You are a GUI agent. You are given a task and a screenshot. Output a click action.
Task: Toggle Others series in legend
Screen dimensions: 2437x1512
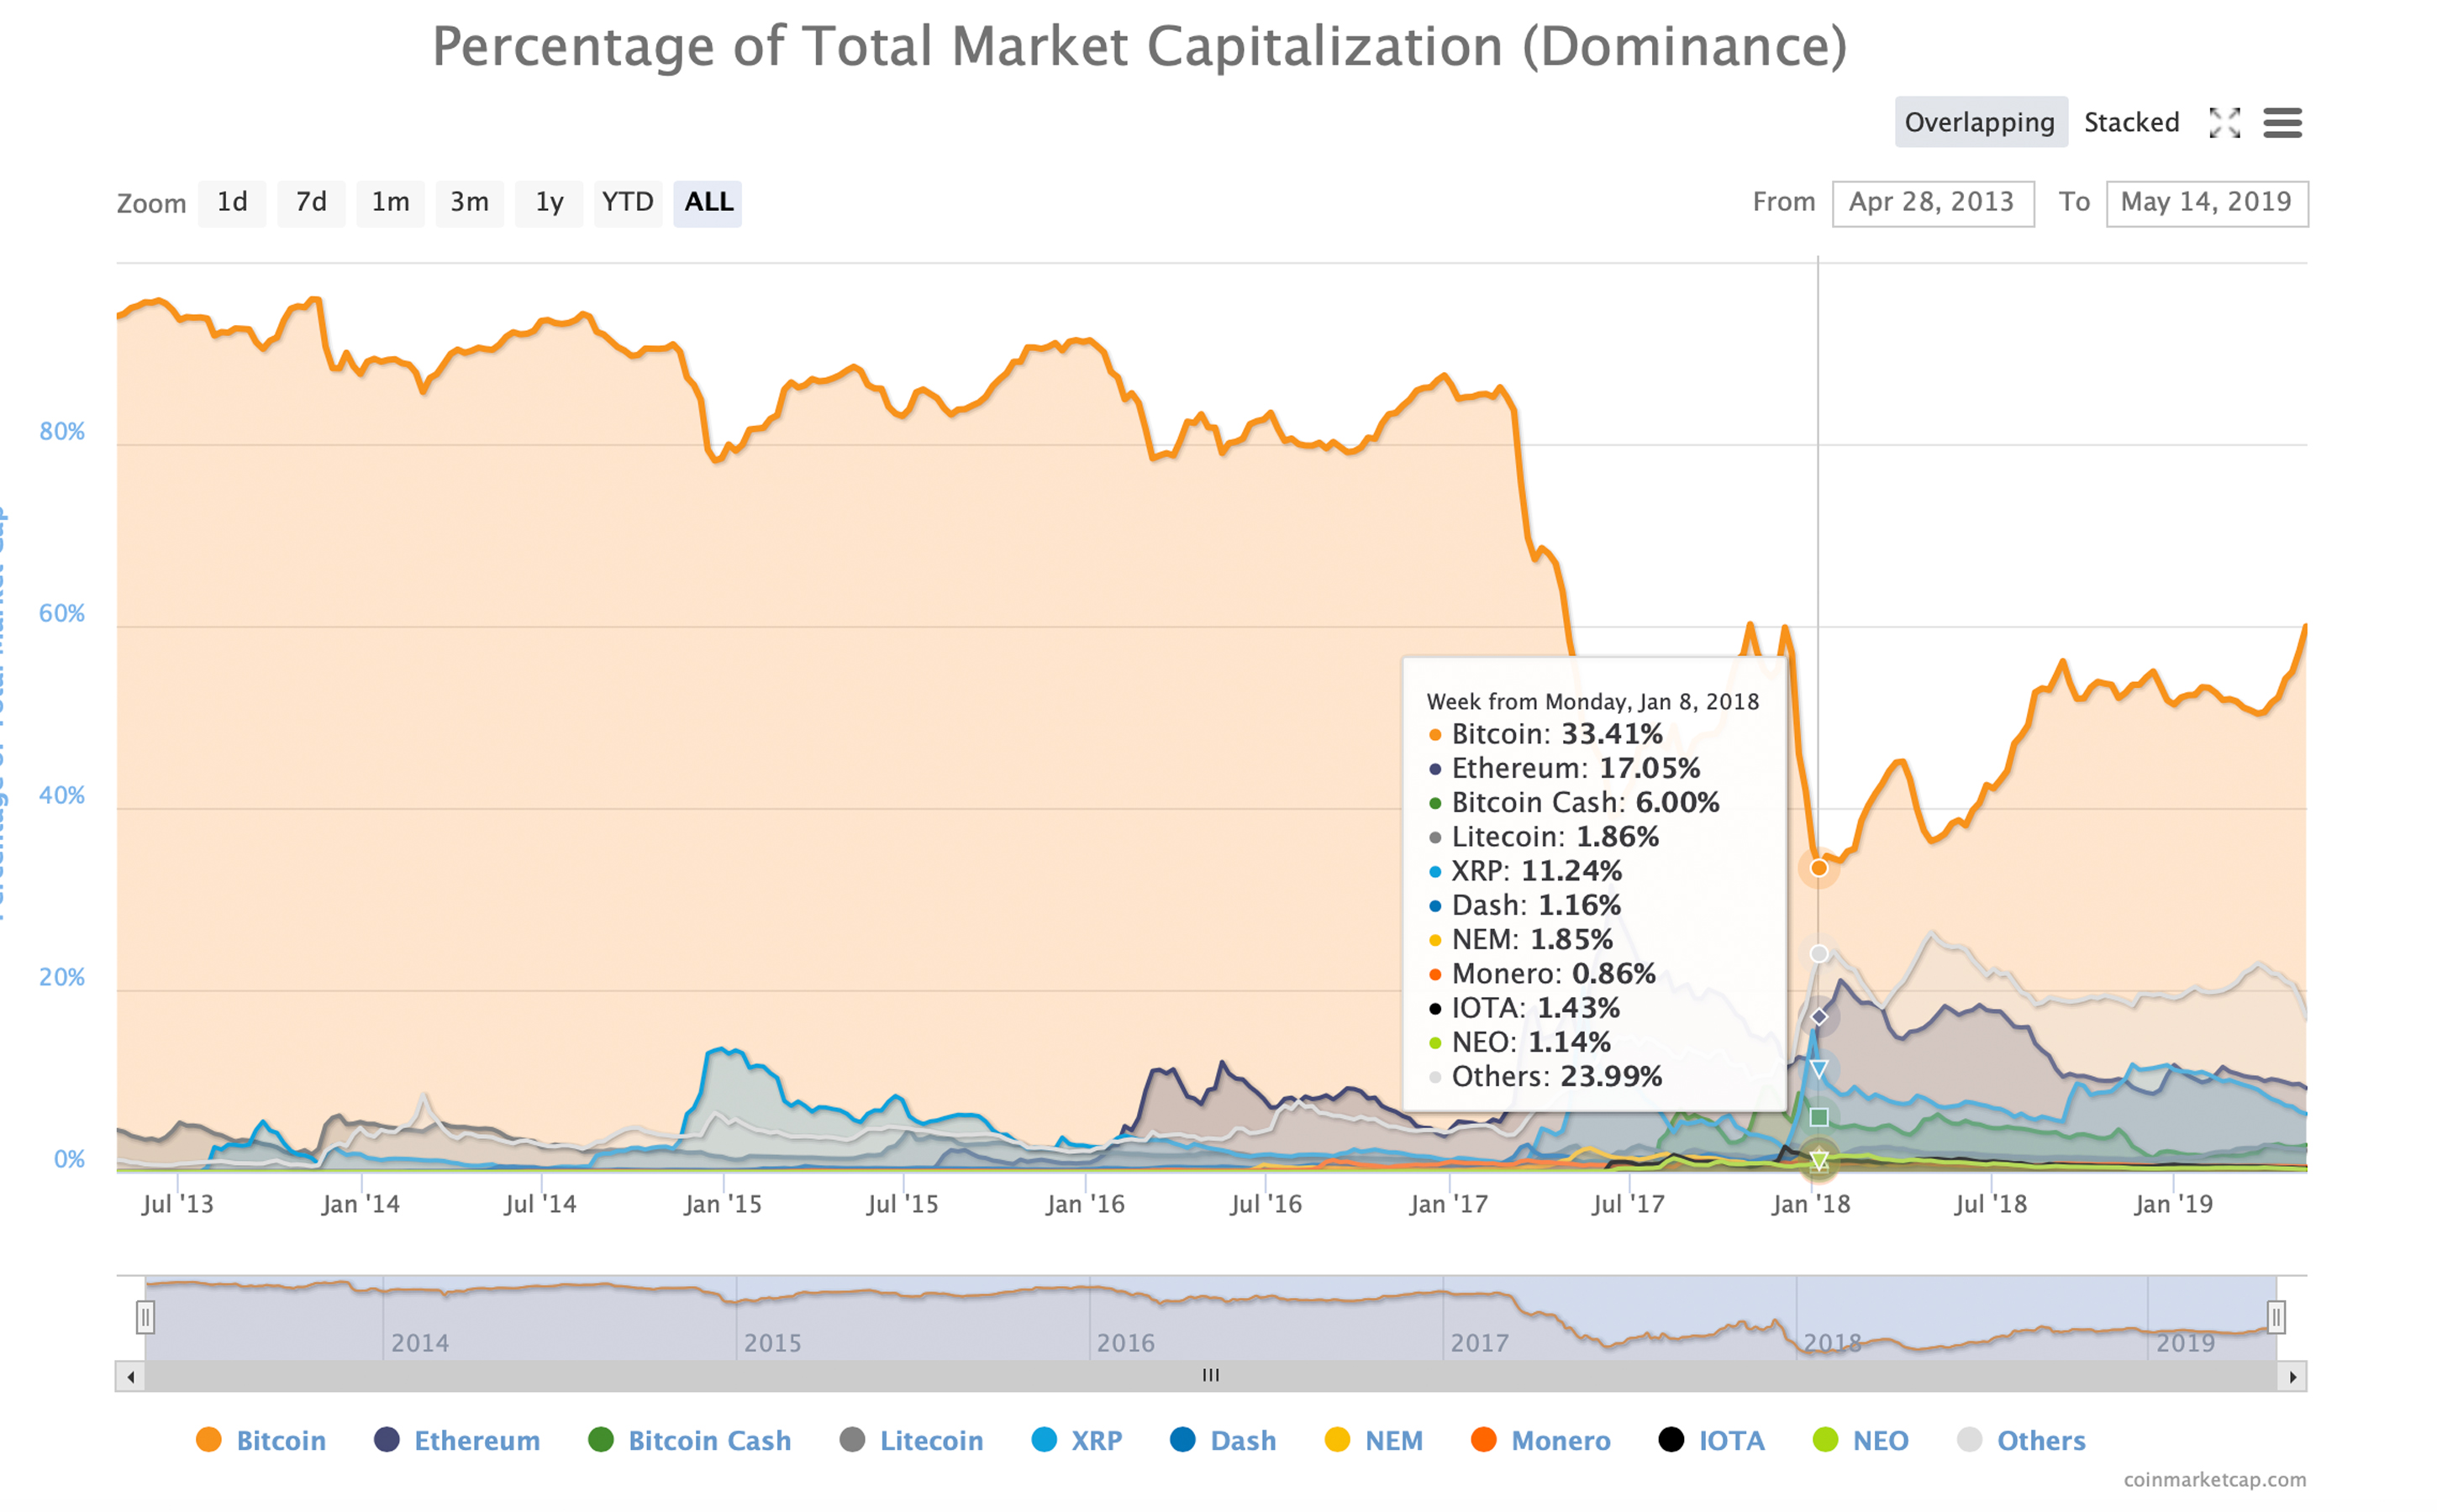coord(2022,1440)
